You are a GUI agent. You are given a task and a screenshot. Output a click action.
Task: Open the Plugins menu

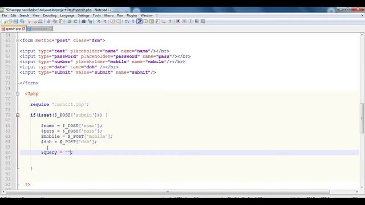(x=132, y=15)
